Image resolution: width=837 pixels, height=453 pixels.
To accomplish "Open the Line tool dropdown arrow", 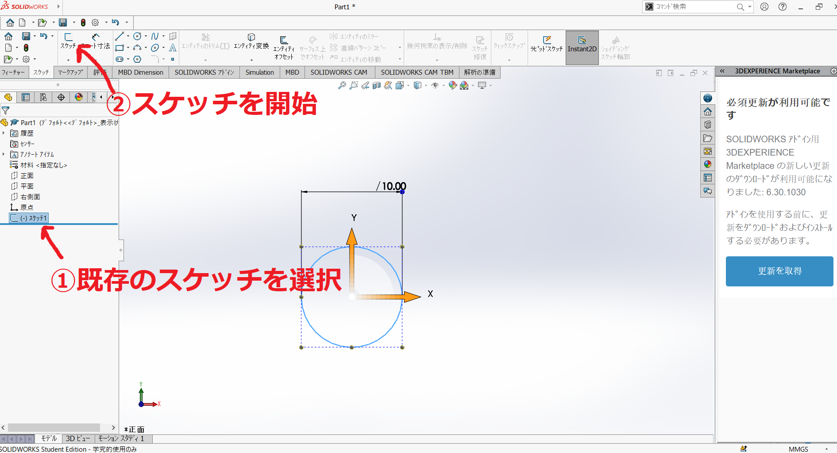I will [x=128, y=36].
